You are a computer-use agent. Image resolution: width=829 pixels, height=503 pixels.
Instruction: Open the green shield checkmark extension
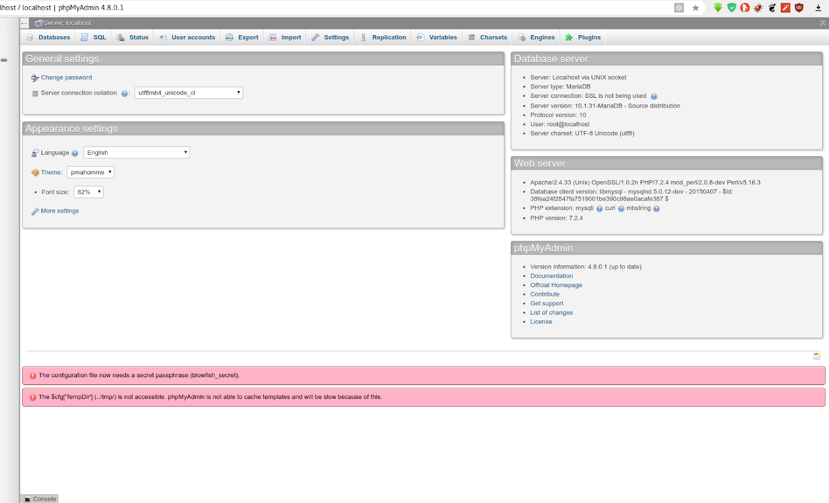pos(732,8)
